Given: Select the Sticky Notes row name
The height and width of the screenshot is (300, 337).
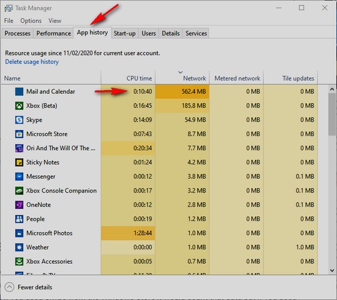Looking at the screenshot, I should point(43,162).
